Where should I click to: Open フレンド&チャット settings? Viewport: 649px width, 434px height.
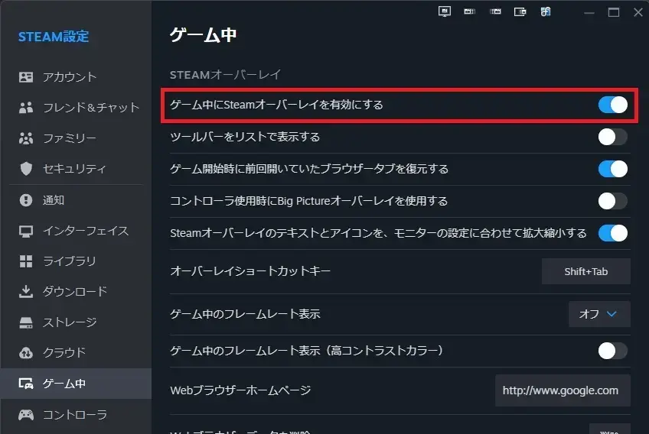(76, 108)
